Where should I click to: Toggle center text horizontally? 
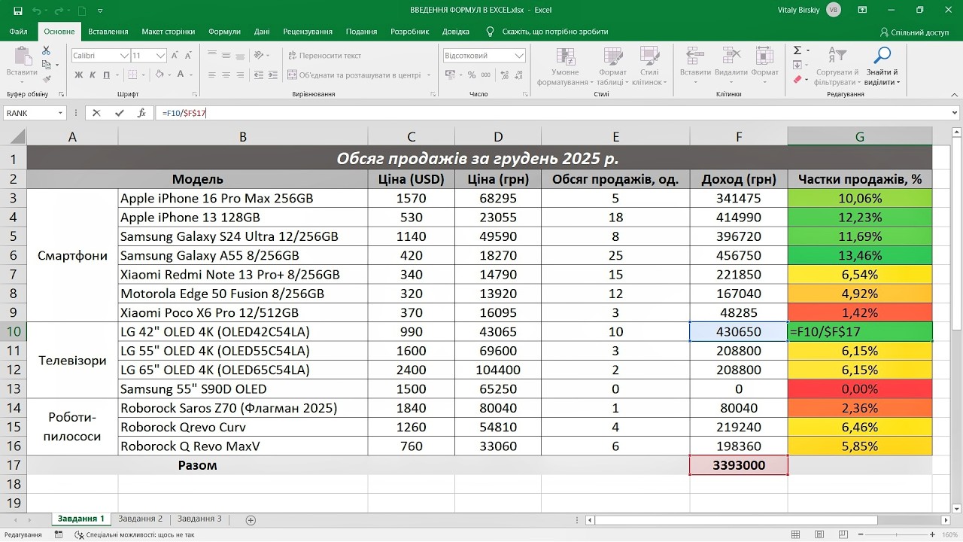pyautogui.click(x=226, y=75)
